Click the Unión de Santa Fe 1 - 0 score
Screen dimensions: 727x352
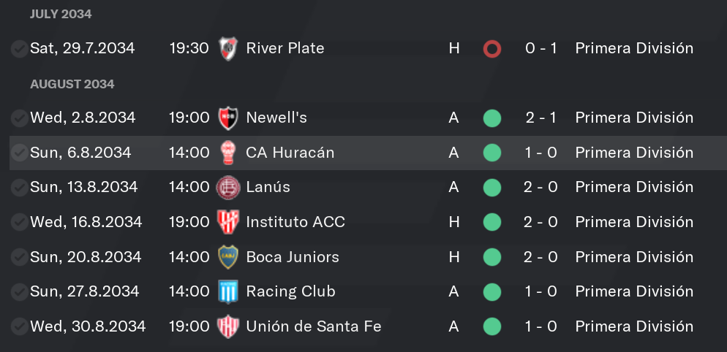[540, 326]
